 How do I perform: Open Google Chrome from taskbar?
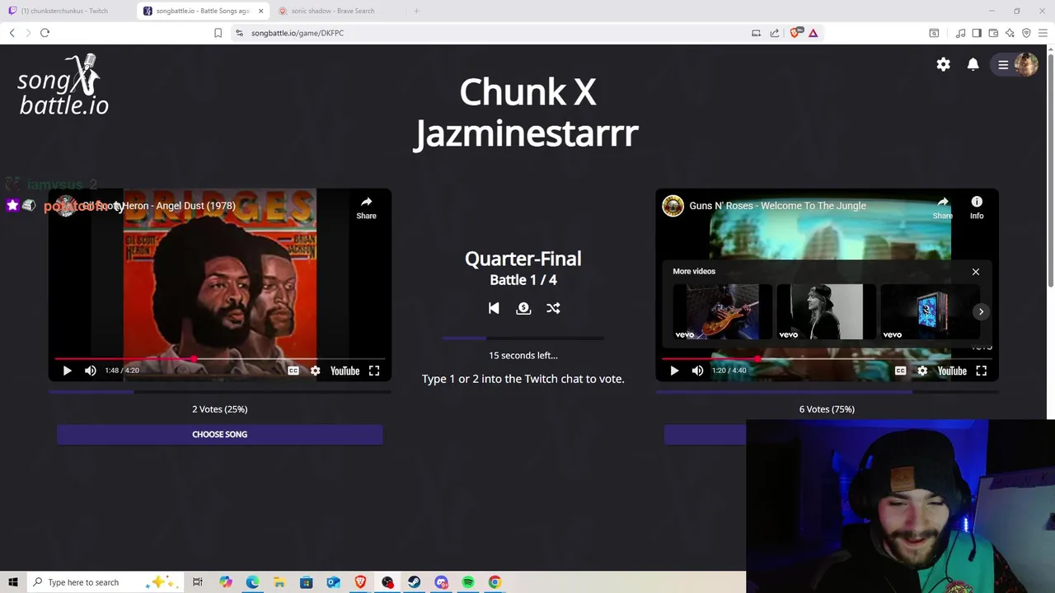[x=495, y=582]
